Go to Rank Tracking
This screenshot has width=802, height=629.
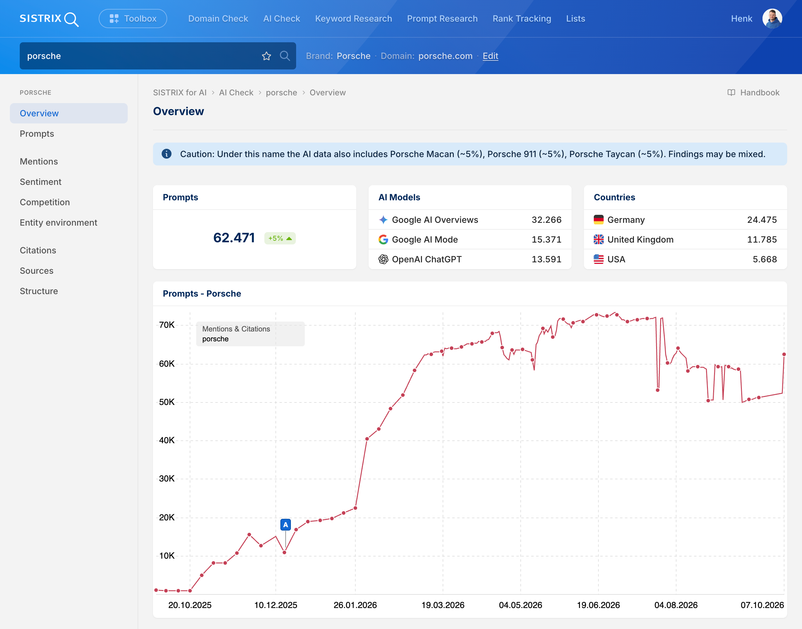(522, 19)
